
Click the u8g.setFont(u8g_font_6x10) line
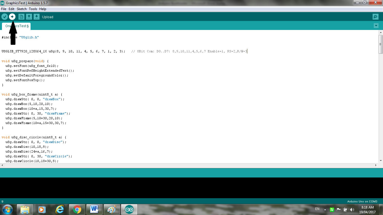pyautogui.click(x=32, y=66)
